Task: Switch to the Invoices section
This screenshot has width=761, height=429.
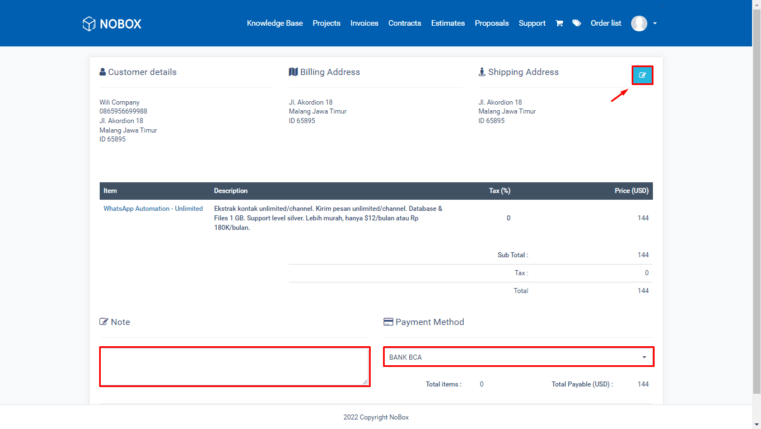Action: [364, 23]
